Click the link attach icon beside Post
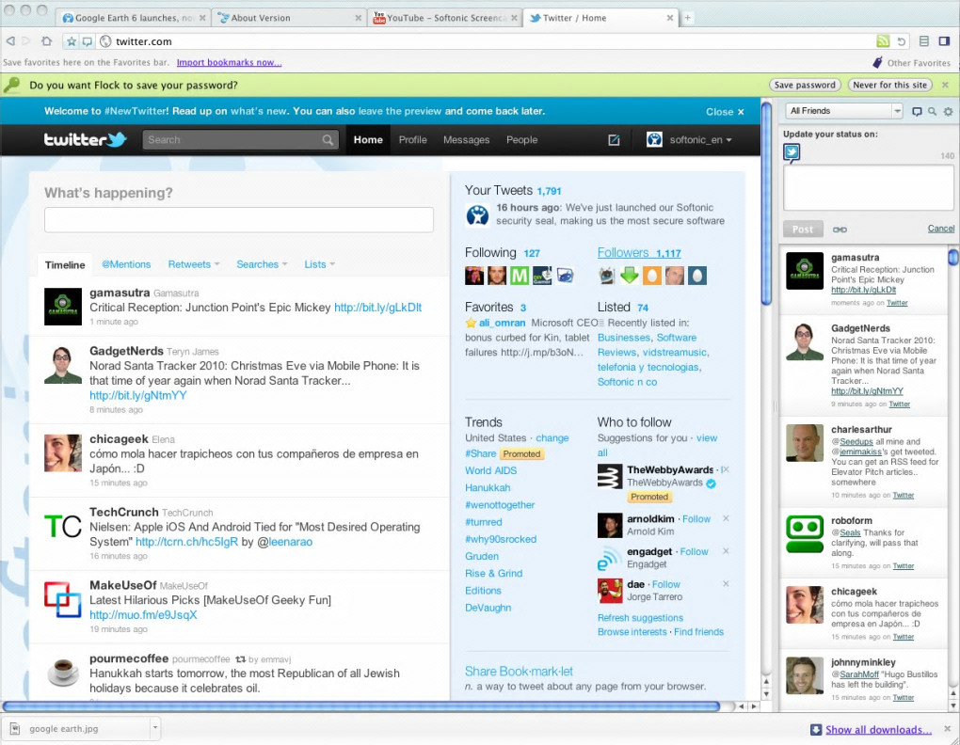 point(840,230)
